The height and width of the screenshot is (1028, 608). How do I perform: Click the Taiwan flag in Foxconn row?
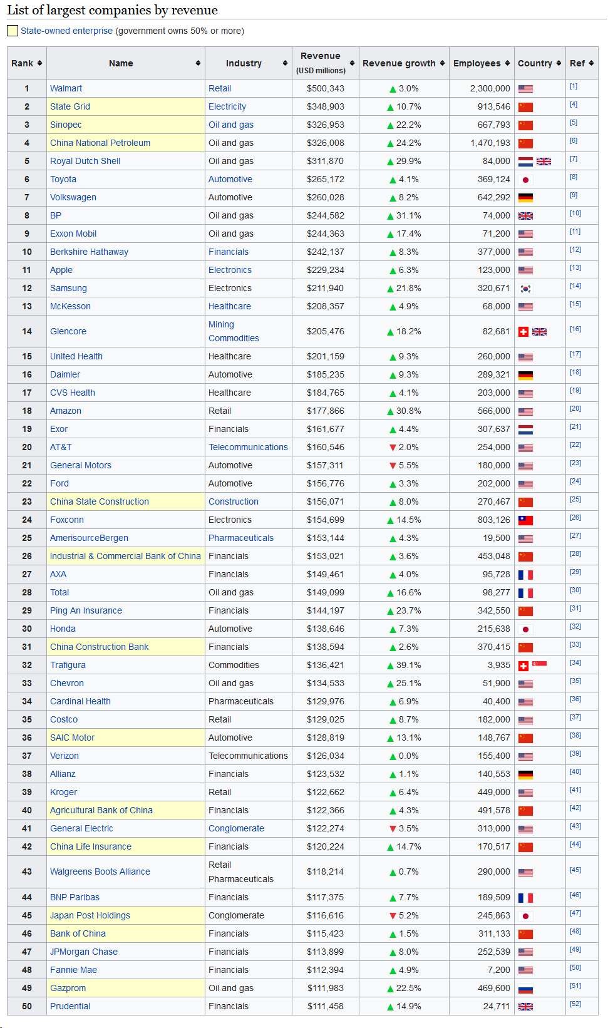[525, 520]
